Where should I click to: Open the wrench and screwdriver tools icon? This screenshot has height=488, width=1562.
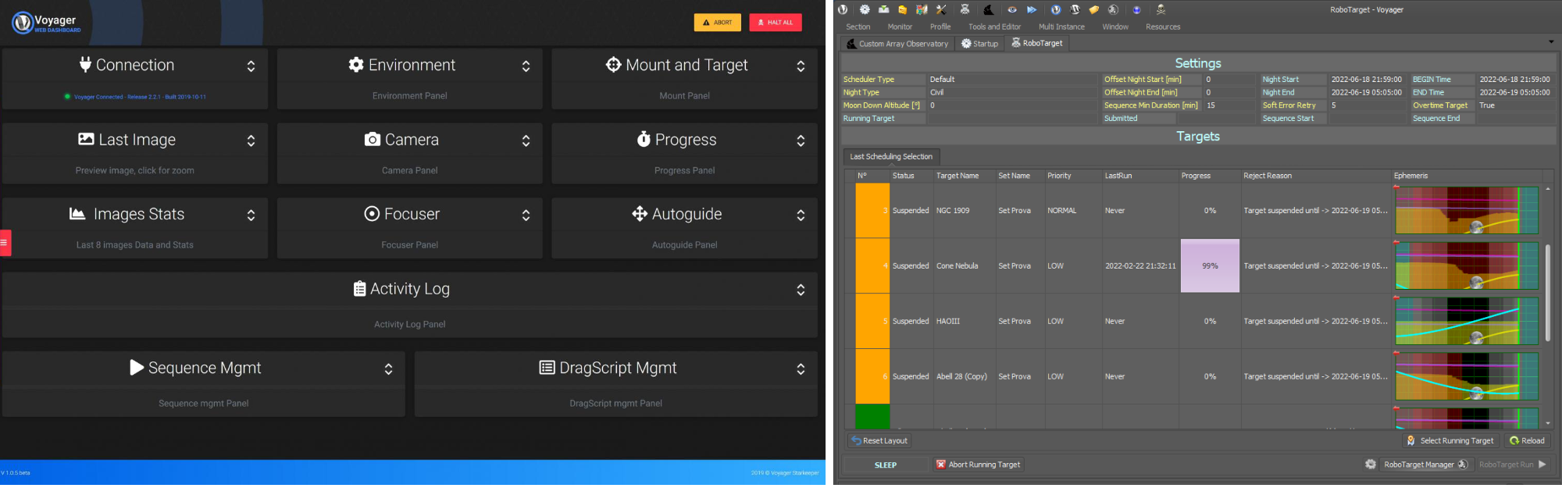click(x=941, y=9)
